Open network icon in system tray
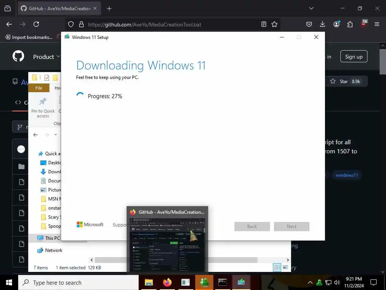The width and height of the screenshot is (386, 290). point(328,282)
